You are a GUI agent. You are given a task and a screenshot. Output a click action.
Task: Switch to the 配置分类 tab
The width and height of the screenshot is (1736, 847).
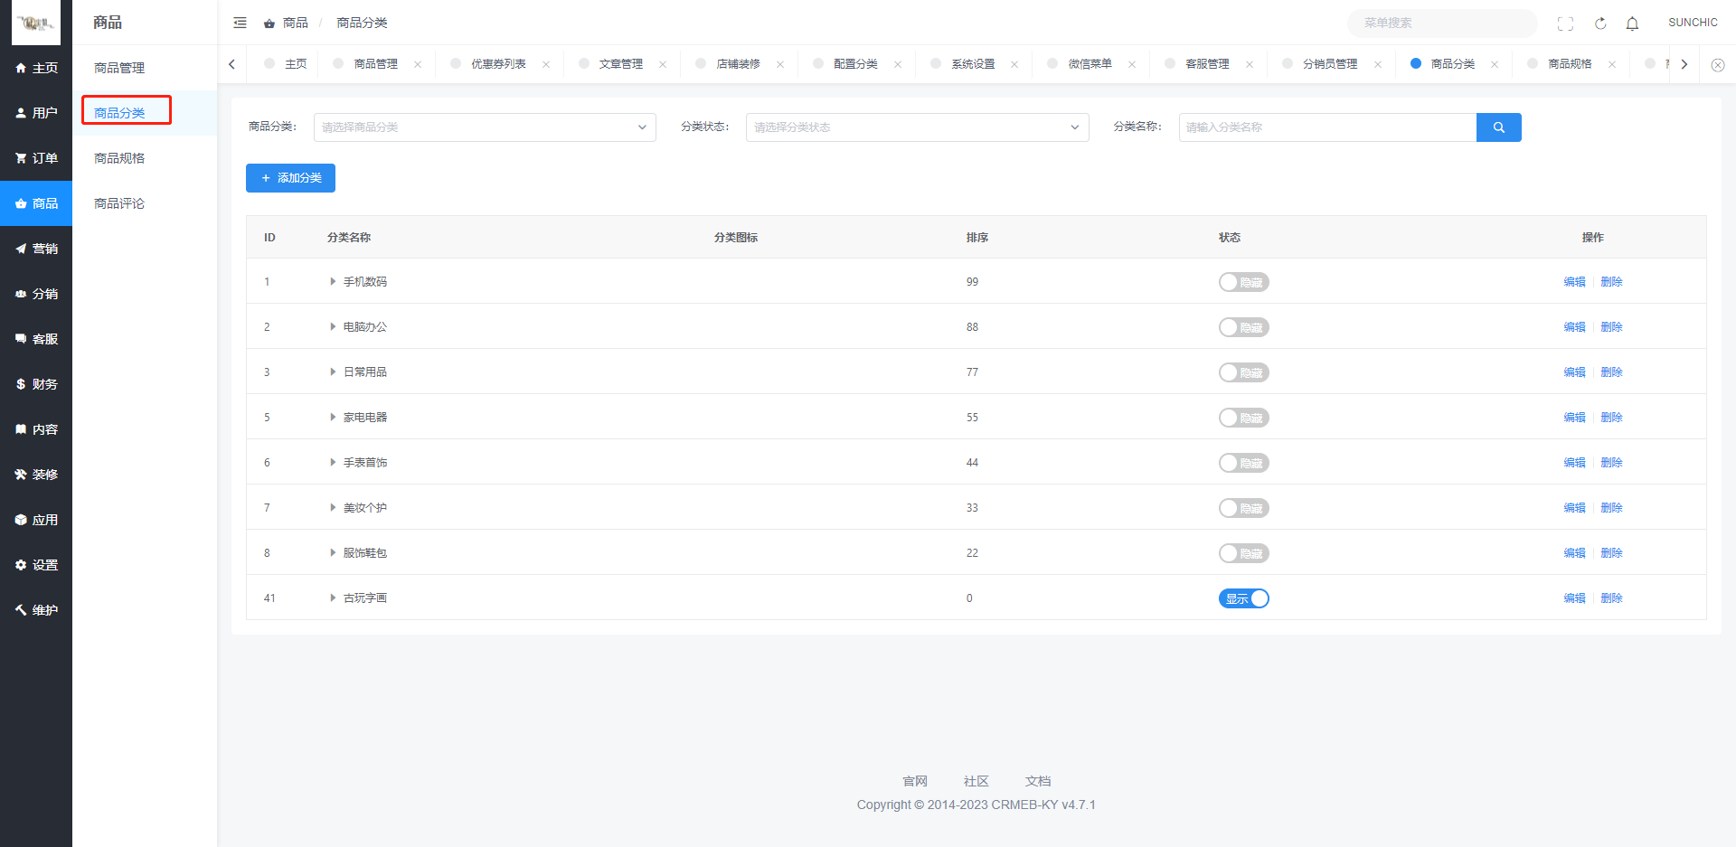(x=855, y=64)
